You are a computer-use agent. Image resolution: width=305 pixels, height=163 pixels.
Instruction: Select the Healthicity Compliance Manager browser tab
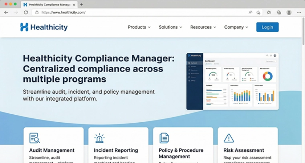(x=49, y=4)
